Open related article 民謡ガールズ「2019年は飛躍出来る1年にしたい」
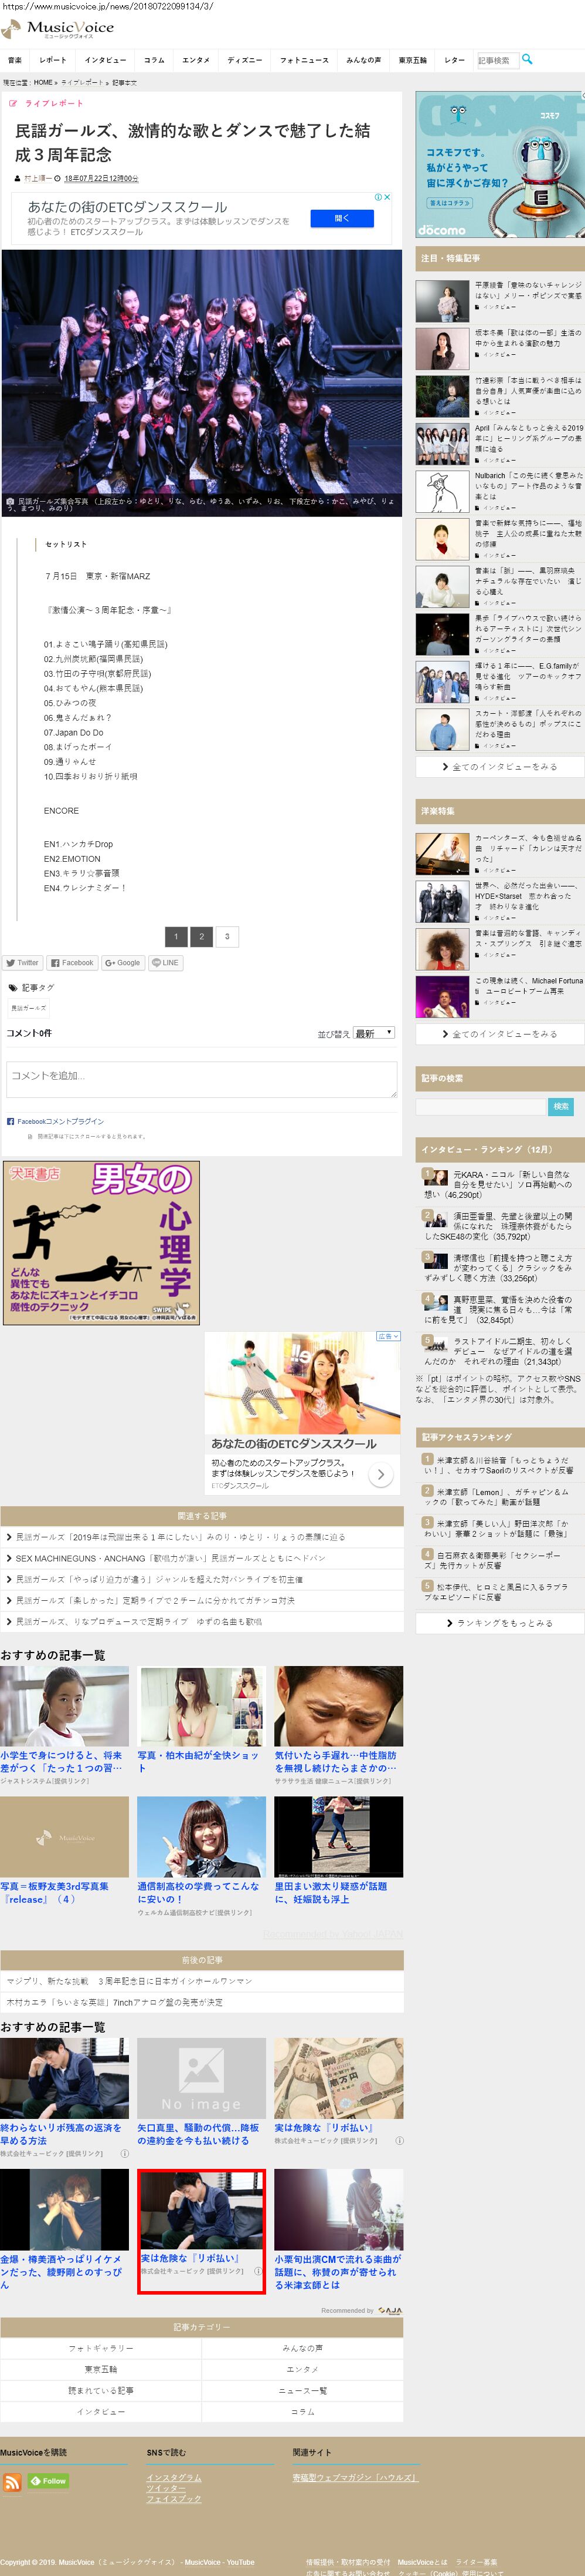This screenshot has width=585, height=2576. (x=180, y=1537)
